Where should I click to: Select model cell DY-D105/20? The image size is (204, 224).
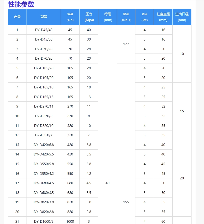click(44, 78)
